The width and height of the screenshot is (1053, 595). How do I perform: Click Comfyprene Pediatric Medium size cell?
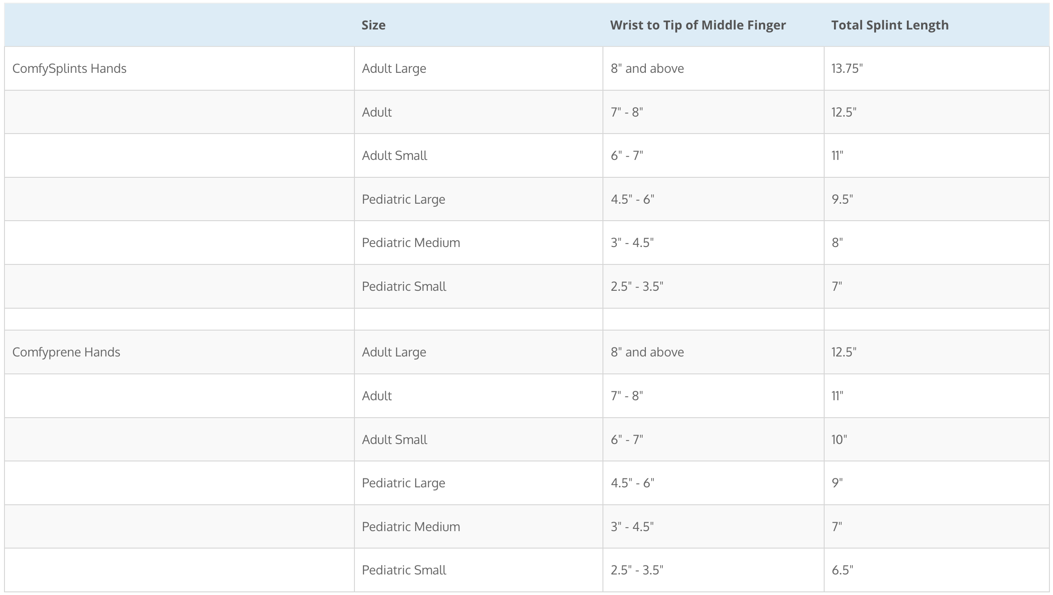[x=478, y=527]
